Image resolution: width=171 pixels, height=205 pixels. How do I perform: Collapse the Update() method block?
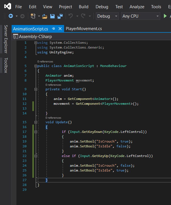pos(36,122)
